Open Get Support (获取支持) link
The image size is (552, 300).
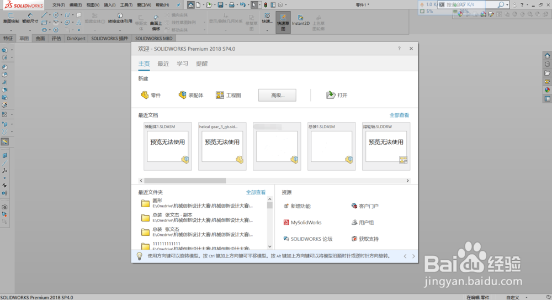coord(365,239)
